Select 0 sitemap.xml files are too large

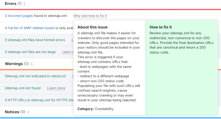pos(30,52)
